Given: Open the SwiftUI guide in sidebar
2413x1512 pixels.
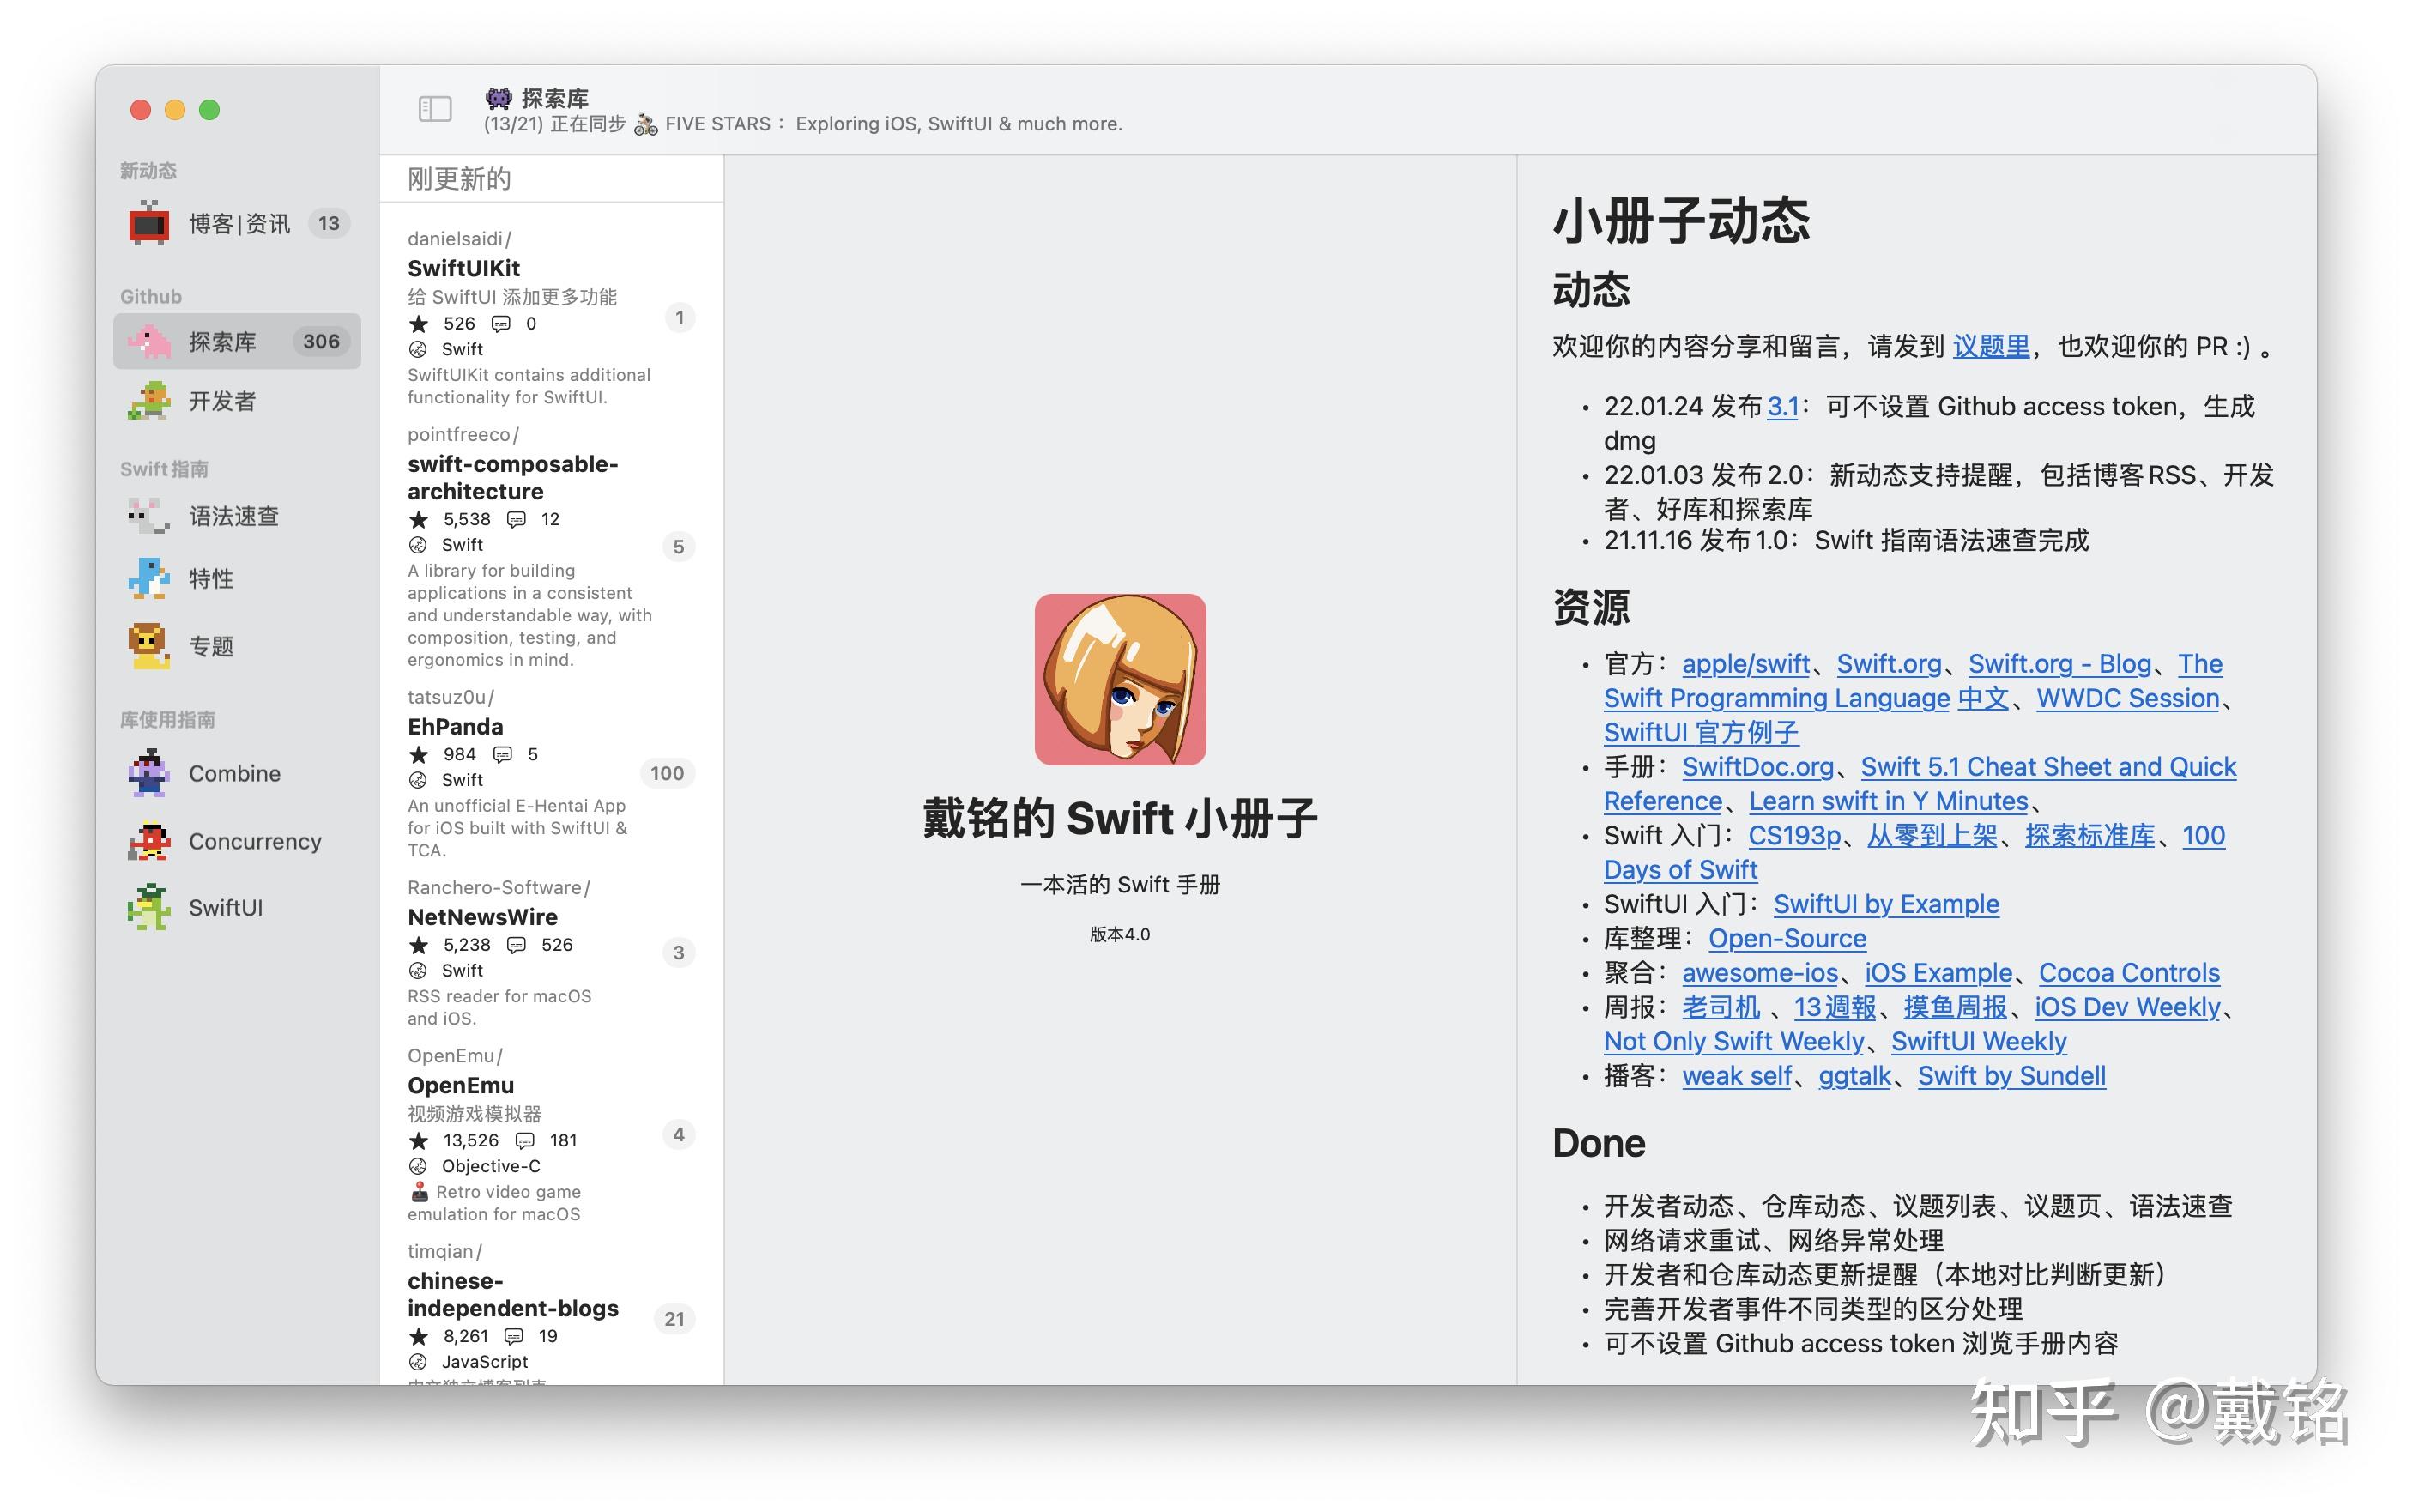Looking at the screenshot, I should point(225,907).
